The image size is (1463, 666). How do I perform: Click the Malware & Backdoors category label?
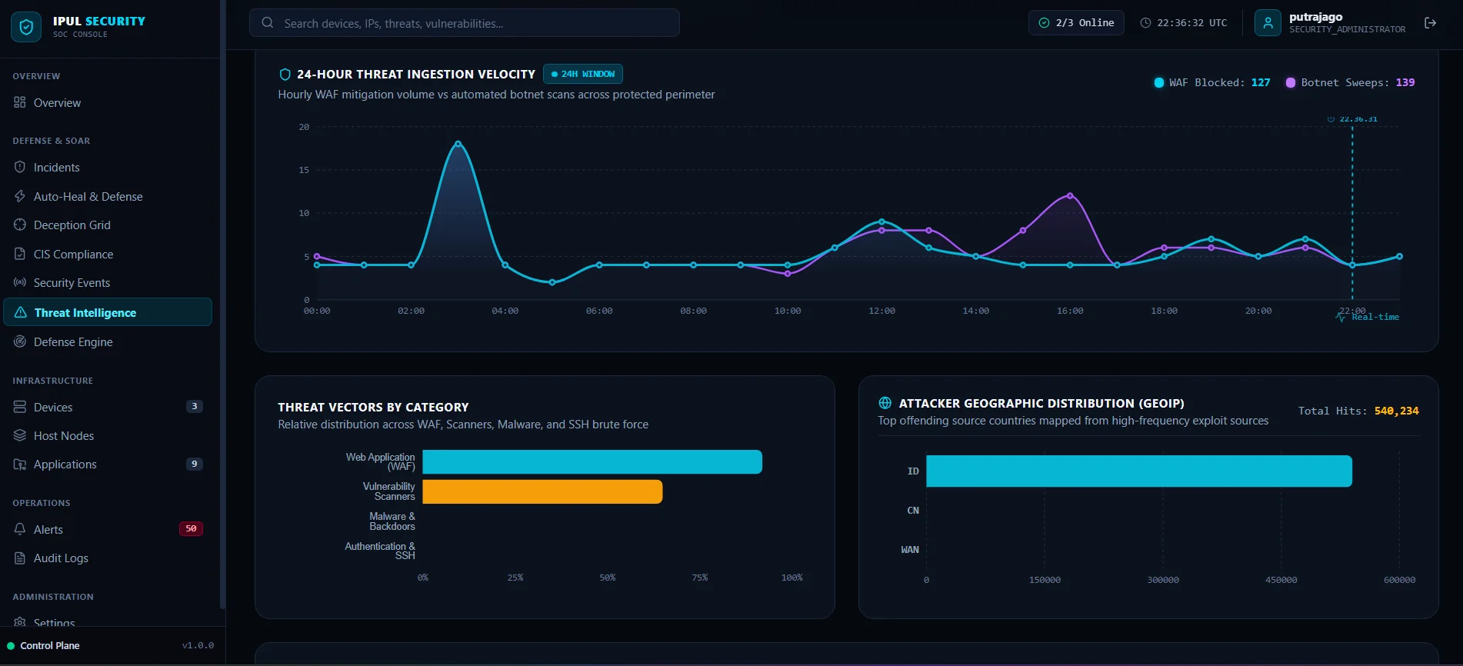pos(392,521)
